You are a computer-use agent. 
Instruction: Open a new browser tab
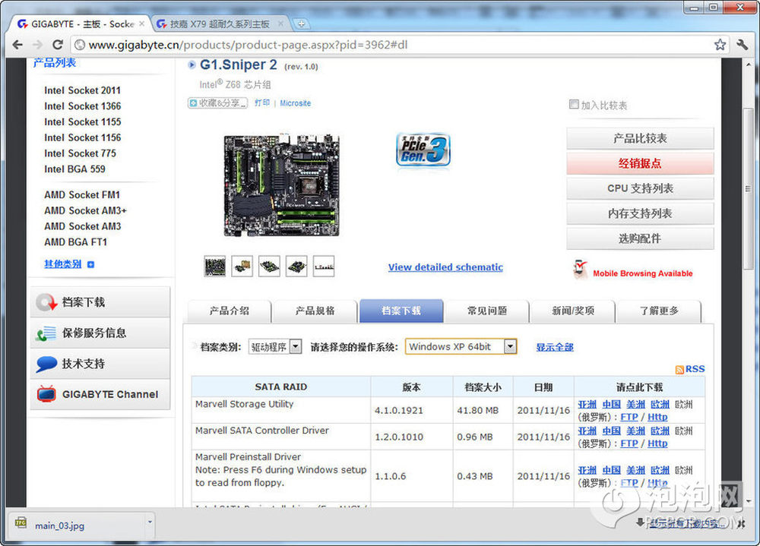point(300,24)
